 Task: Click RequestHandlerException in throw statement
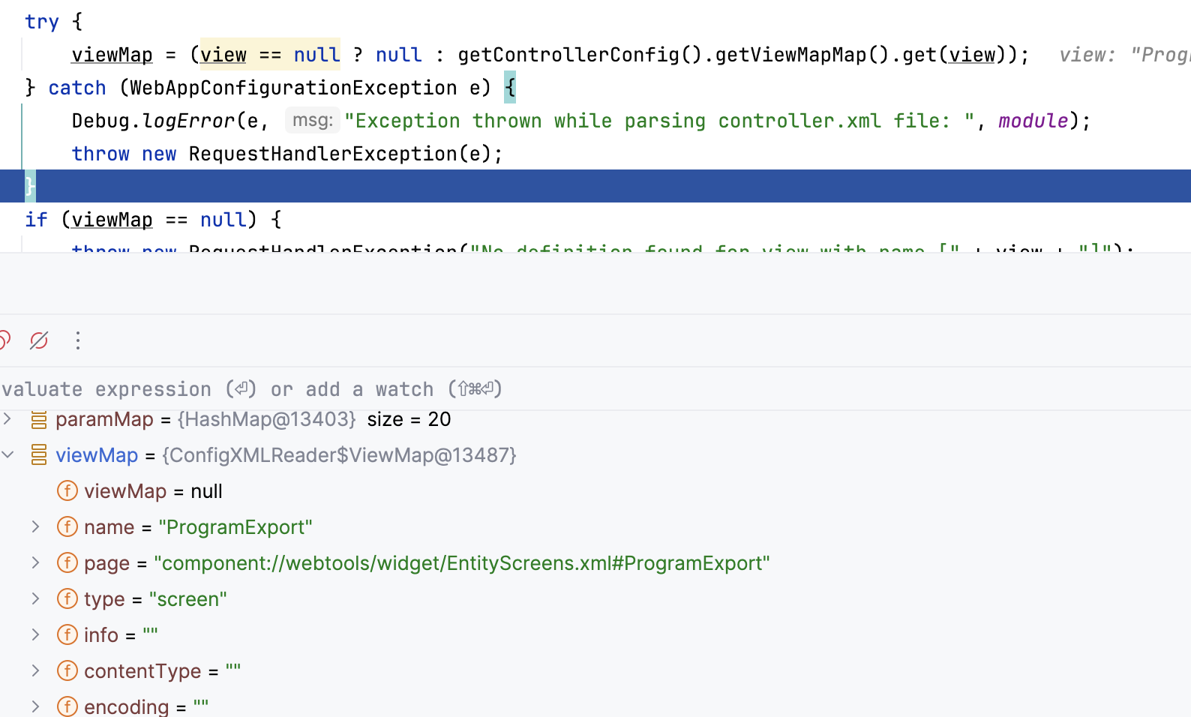[x=323, y=154]
